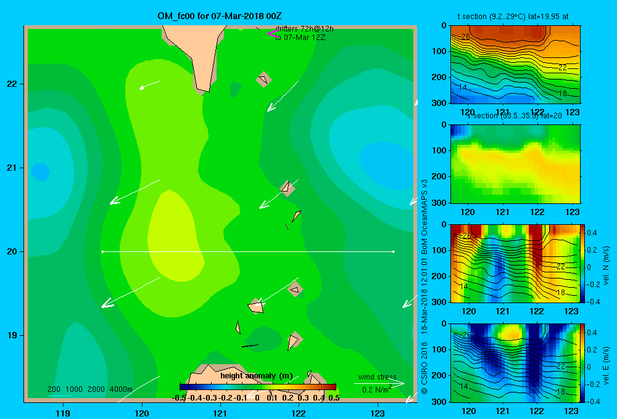Click the 'vel. E (m/s)' colorbar label
This screenshot has width=617, height=419.
coord(607,365)
